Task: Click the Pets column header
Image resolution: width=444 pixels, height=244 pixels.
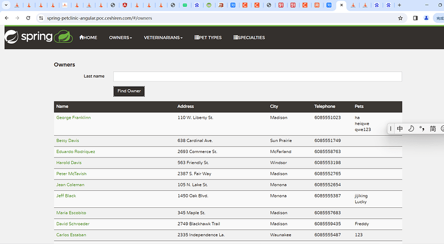Action: (359, 106)
